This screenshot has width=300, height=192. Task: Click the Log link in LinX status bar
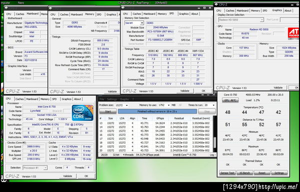pyautogui.click(x=212, y=155)
